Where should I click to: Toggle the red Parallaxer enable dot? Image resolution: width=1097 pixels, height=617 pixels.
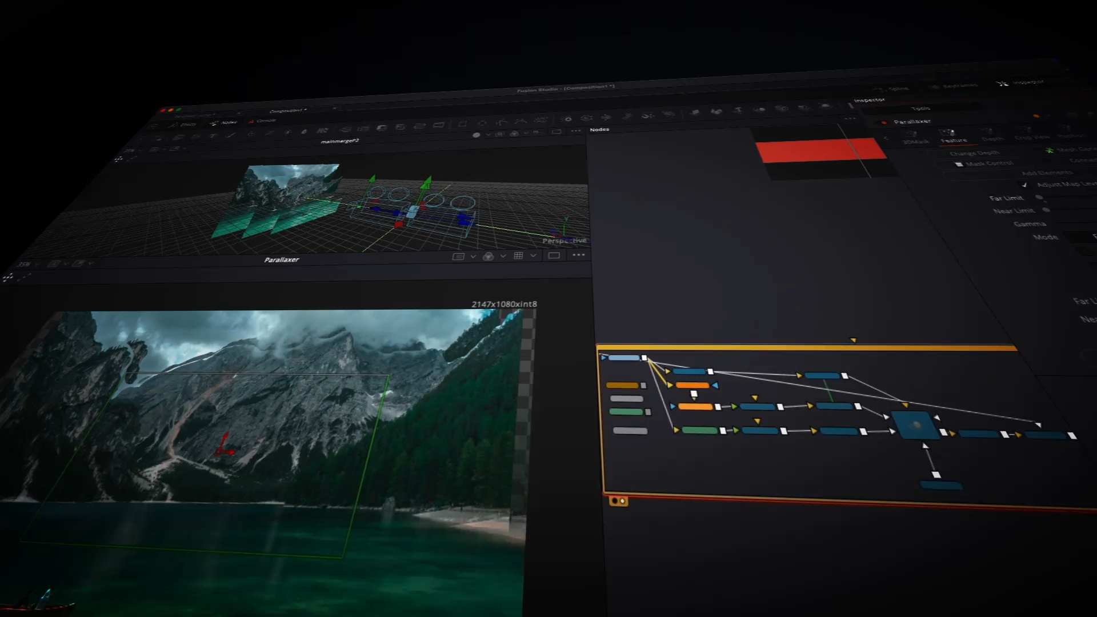(x=884, y=122)
